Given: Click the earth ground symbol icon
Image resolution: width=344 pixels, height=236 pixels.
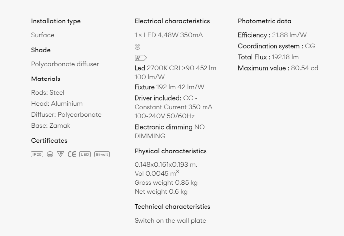Looking at the screenshot, I should [x=50, y=154].
